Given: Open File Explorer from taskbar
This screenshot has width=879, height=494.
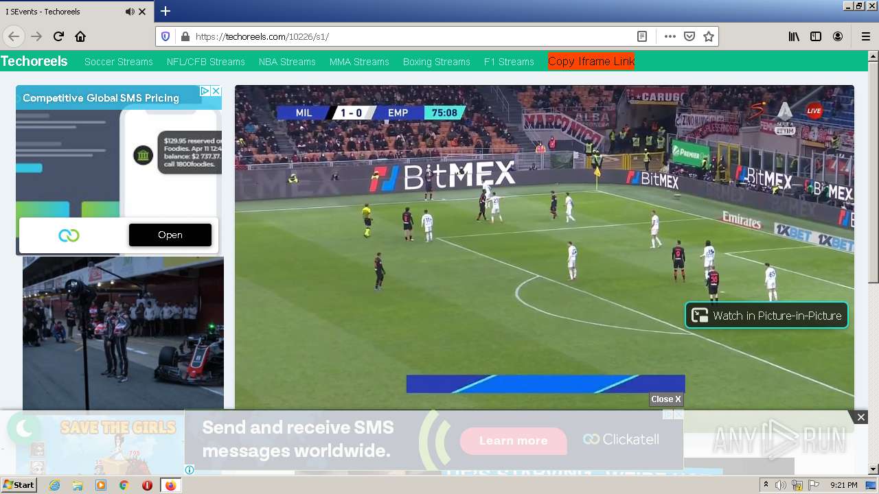Looking at the screenshot, I should click(x=78, y=485).
